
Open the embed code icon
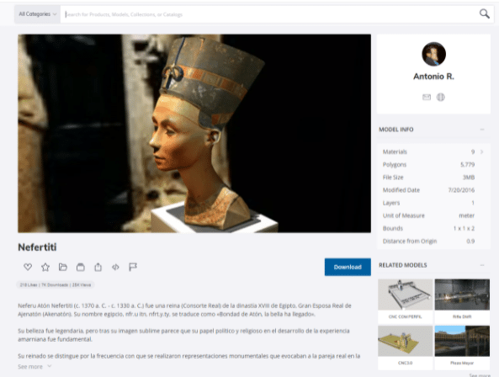point(115,267)
